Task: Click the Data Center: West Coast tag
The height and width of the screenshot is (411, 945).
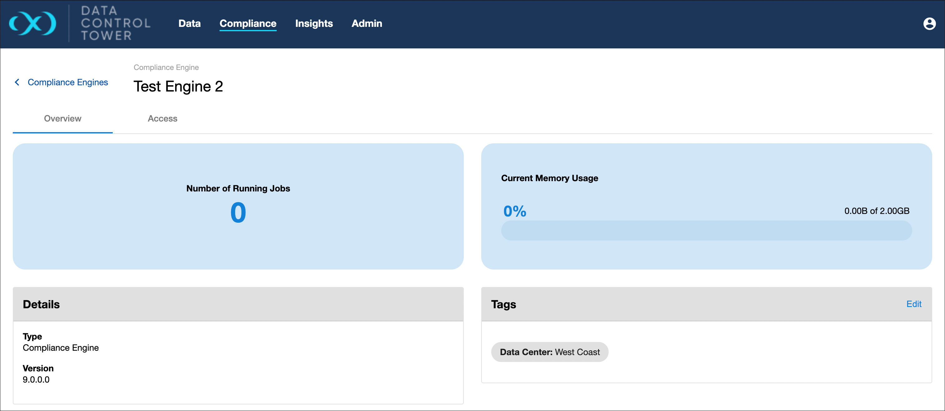Action: pyautogui.click(x=550, y=352)
